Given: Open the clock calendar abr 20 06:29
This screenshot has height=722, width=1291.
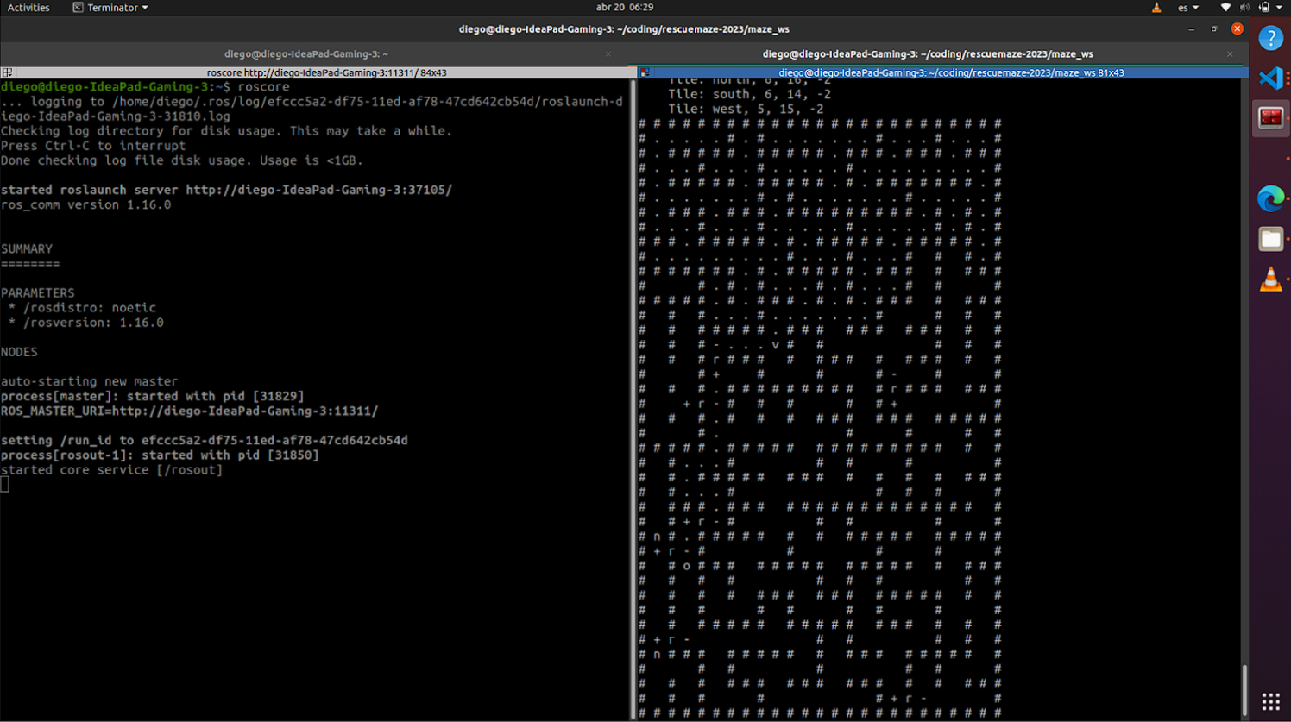Looking at the screenshot, I should coord(625,7).
